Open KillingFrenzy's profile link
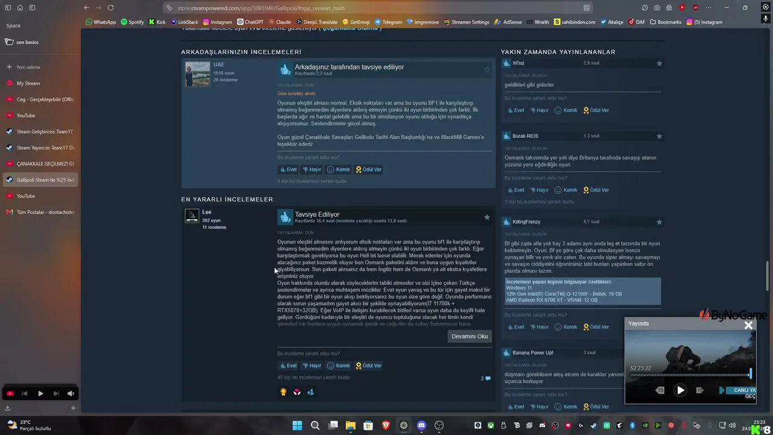This screenshot has height=435, width=773. (x=526, y=222)
